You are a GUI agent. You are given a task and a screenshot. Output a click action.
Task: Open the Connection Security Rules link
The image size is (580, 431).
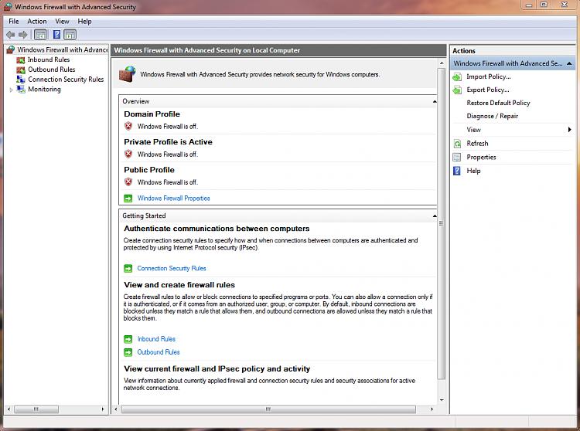pyautogui.click(x=172, y=269)
